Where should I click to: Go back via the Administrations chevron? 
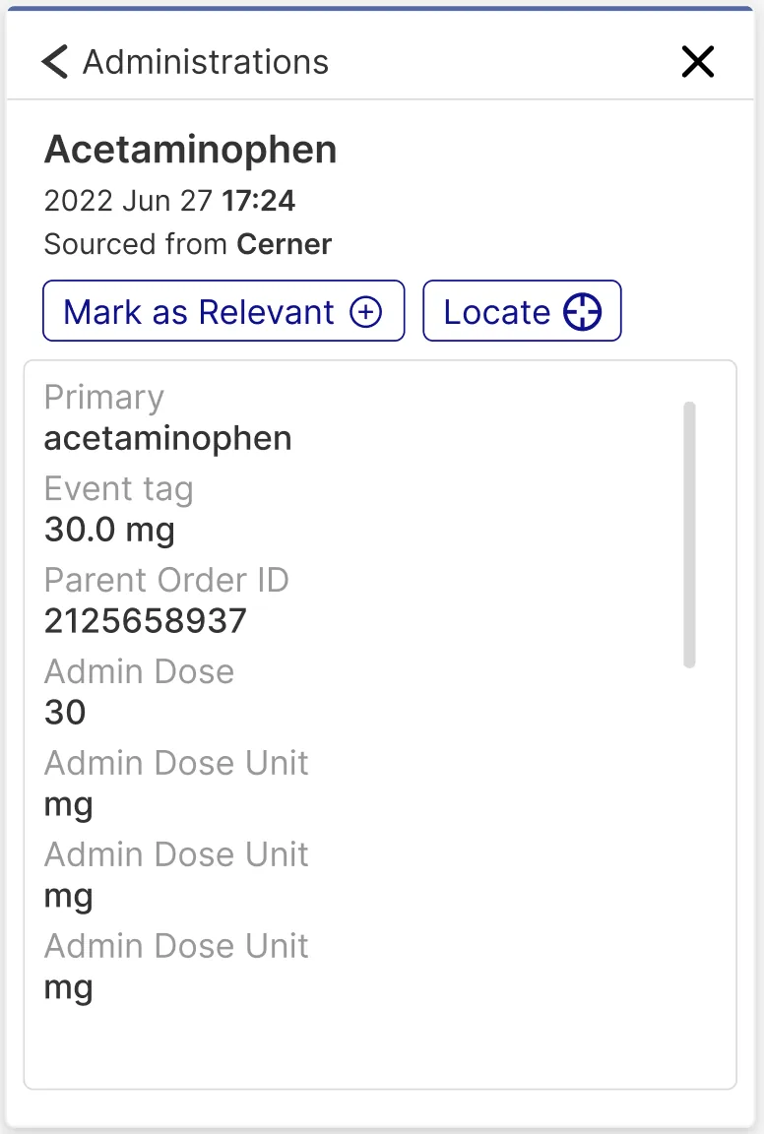[x=55, y=61]
